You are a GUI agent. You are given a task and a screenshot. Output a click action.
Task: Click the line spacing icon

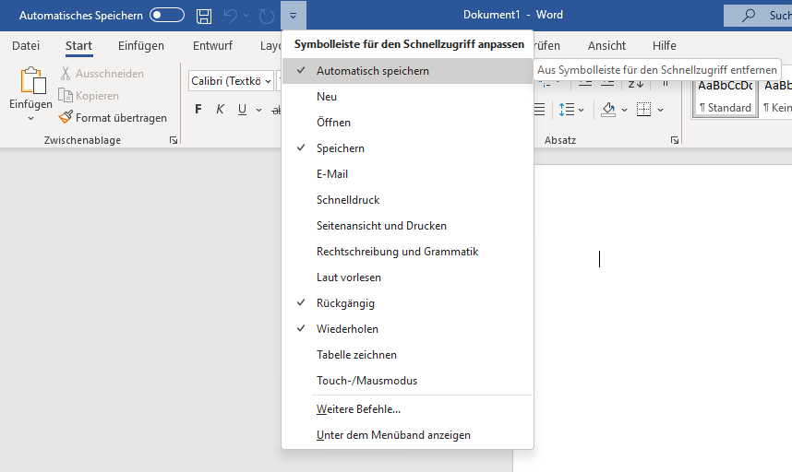point(567,110)
